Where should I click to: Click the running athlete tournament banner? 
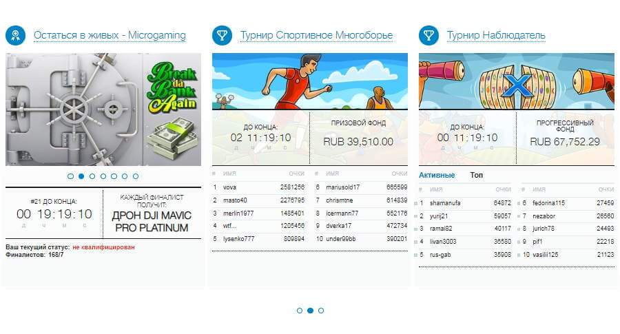(x=309, y=81)
